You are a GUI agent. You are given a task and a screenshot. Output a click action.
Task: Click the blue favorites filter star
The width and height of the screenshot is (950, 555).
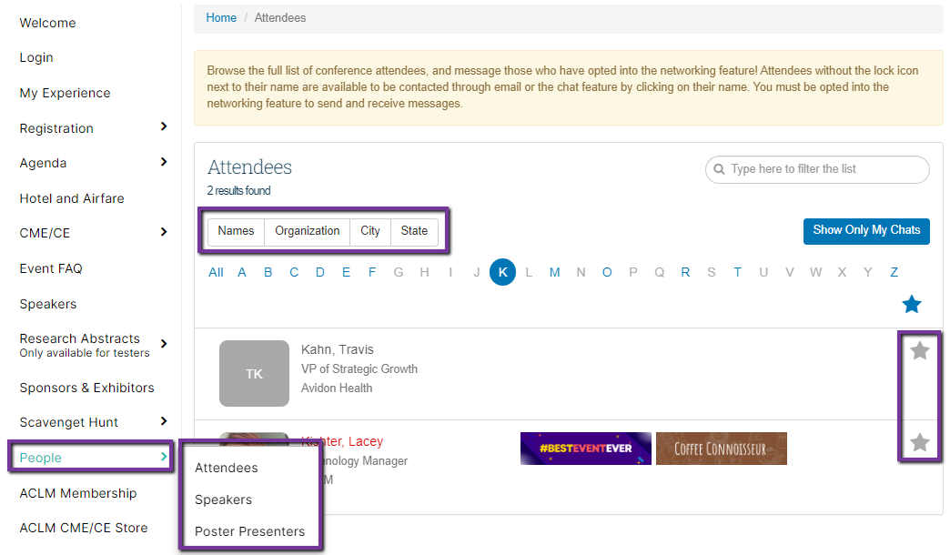coord(911,305)
